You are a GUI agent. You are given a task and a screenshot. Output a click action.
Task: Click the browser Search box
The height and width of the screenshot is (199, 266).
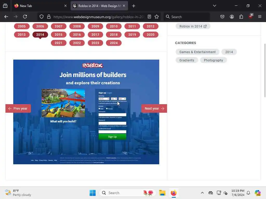pos(187,17)
